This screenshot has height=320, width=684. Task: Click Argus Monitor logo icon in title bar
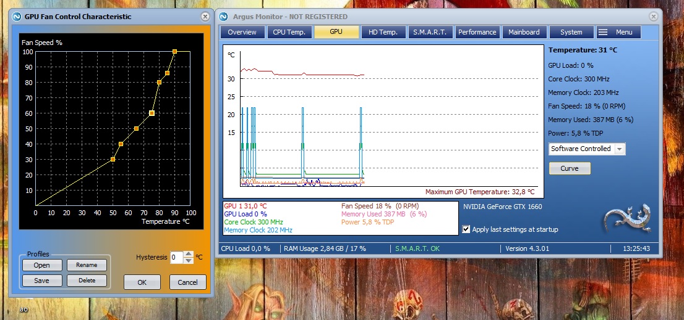(x=223, y=17)
